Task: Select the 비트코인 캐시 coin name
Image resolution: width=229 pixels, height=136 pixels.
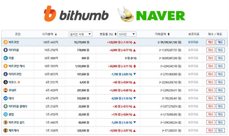Action: pos(17,66)
